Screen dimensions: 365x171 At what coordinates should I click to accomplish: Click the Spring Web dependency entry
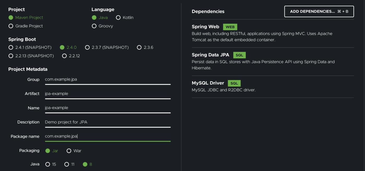pos(273,33)
